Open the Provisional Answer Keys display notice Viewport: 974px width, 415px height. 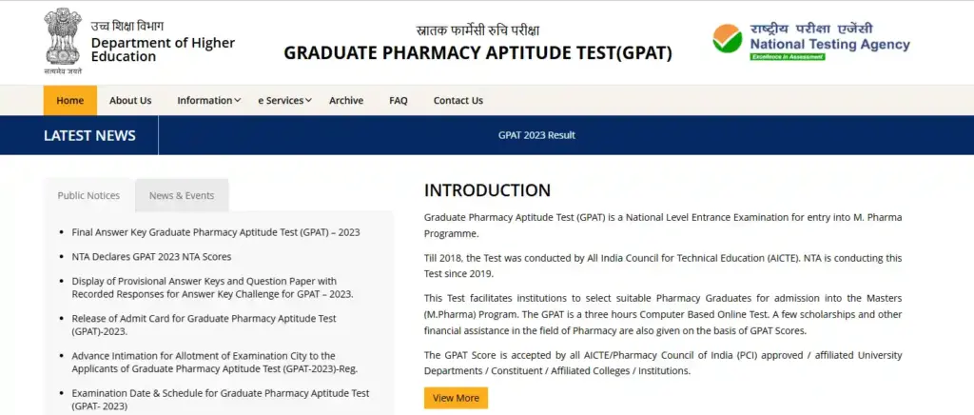212,287
